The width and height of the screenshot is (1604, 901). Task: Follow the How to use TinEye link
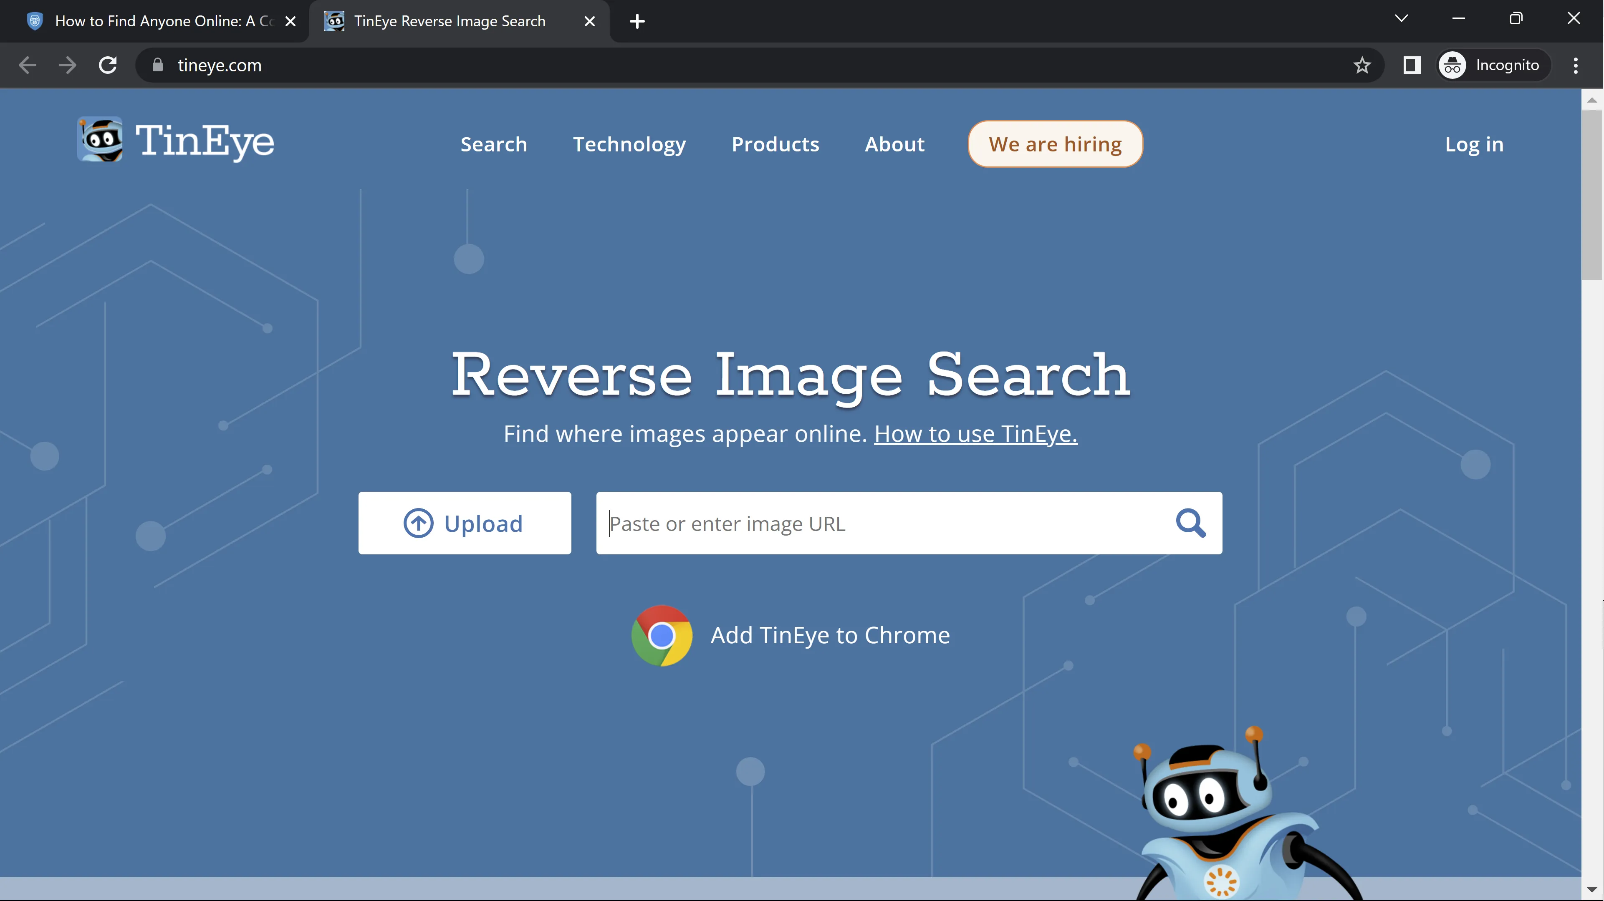pyautogui.click(x=975, y=434)
